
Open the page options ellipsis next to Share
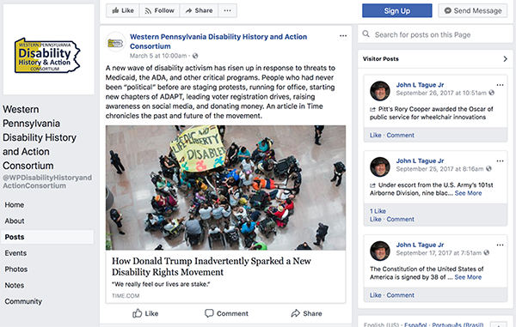click(227, 10)
